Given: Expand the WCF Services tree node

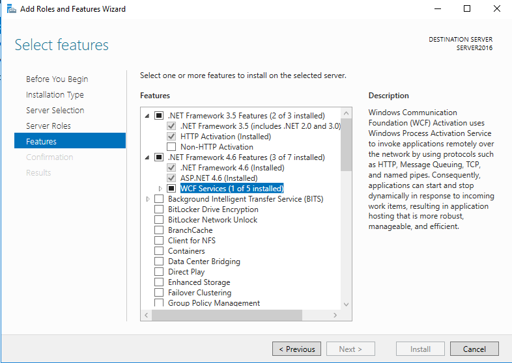Looking at the screenshot, I should point(160,189).
